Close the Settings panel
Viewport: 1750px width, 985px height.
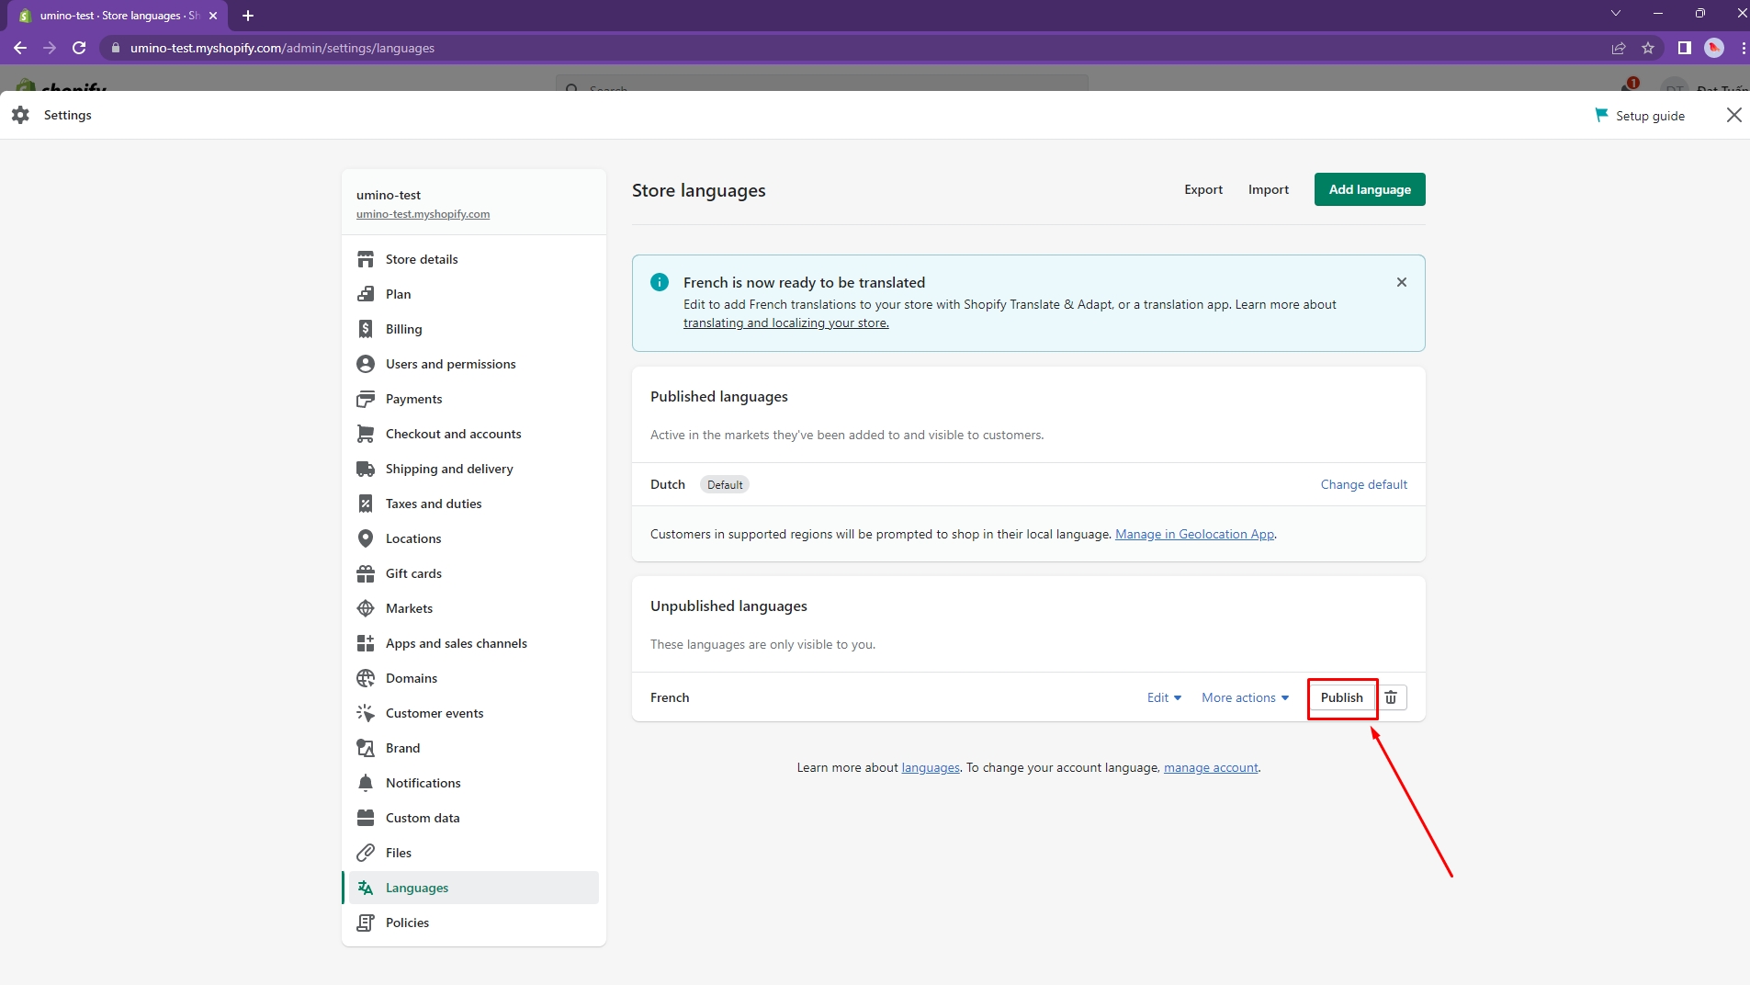coord(1733,115)
